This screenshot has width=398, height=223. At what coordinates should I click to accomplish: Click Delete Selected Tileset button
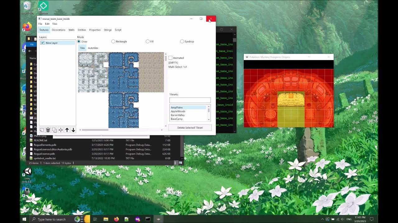(190, 128)
